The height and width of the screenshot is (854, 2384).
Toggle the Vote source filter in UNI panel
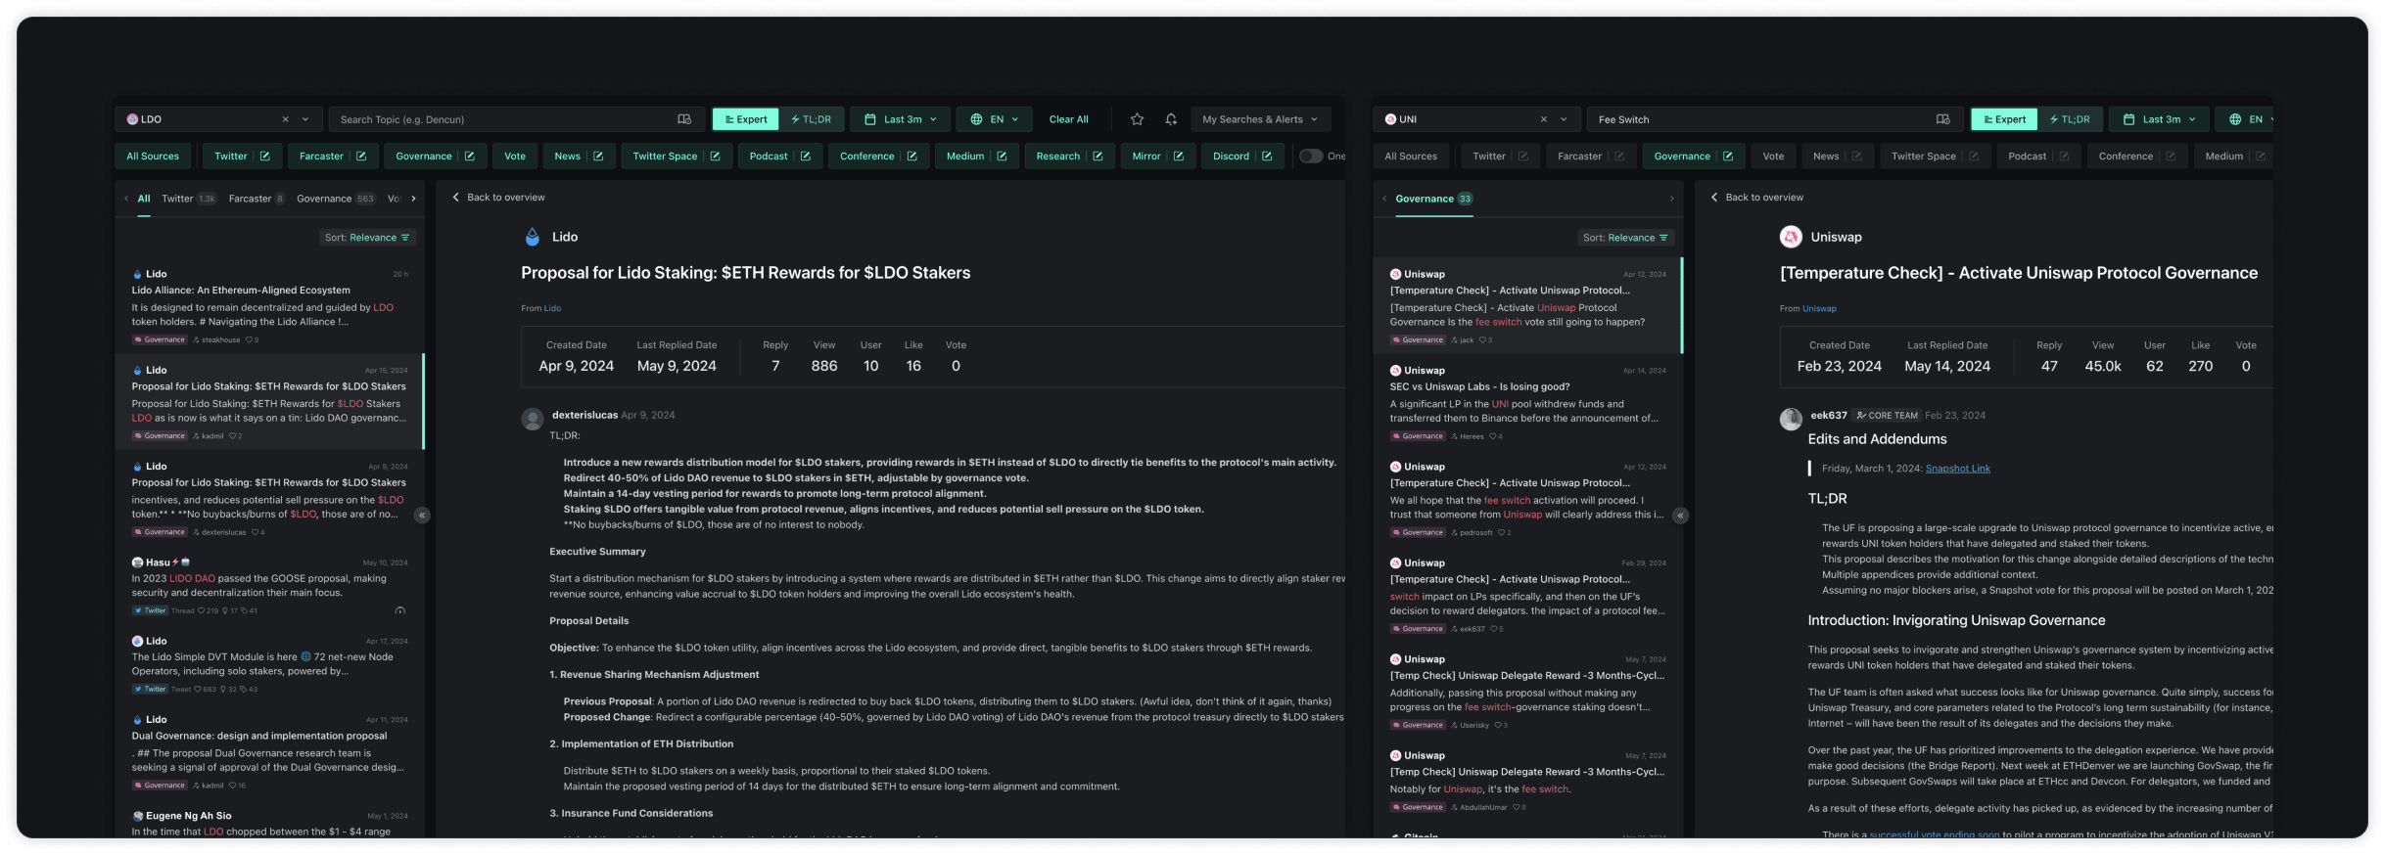pyautogui.click(x=1773, y=157)
